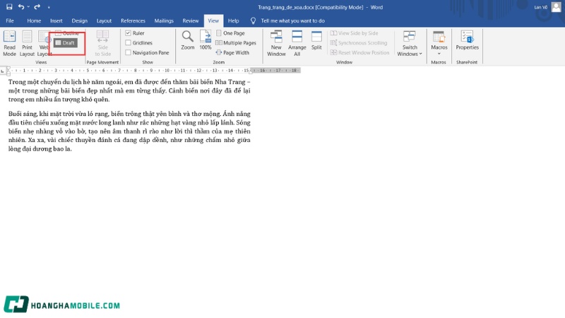Click the Tell me what you want search box

click(x=292, y=21)
